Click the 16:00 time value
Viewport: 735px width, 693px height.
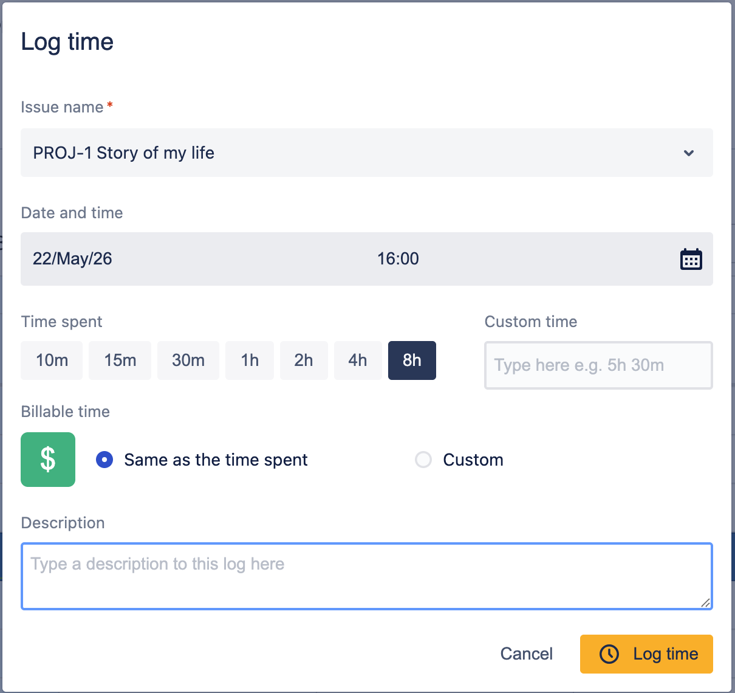click(x=398, y=258)
